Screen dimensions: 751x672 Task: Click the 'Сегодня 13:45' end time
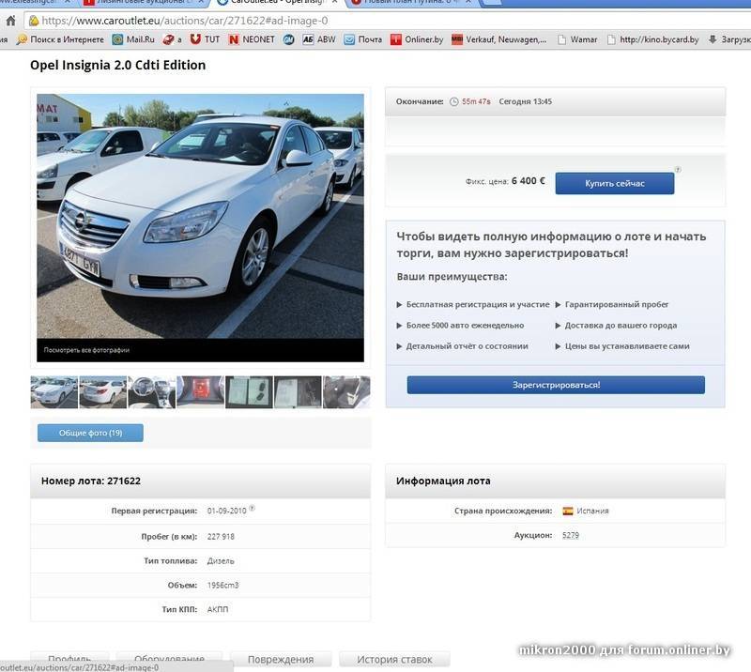[526, 101]
